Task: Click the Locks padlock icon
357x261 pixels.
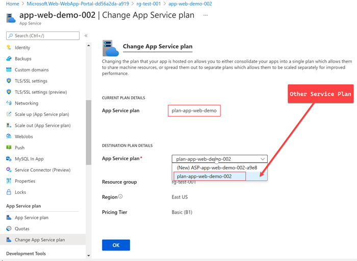Action: [9, 192]
